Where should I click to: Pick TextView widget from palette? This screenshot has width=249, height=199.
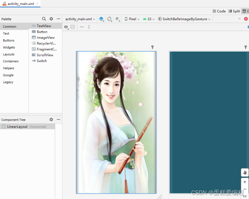45,26
